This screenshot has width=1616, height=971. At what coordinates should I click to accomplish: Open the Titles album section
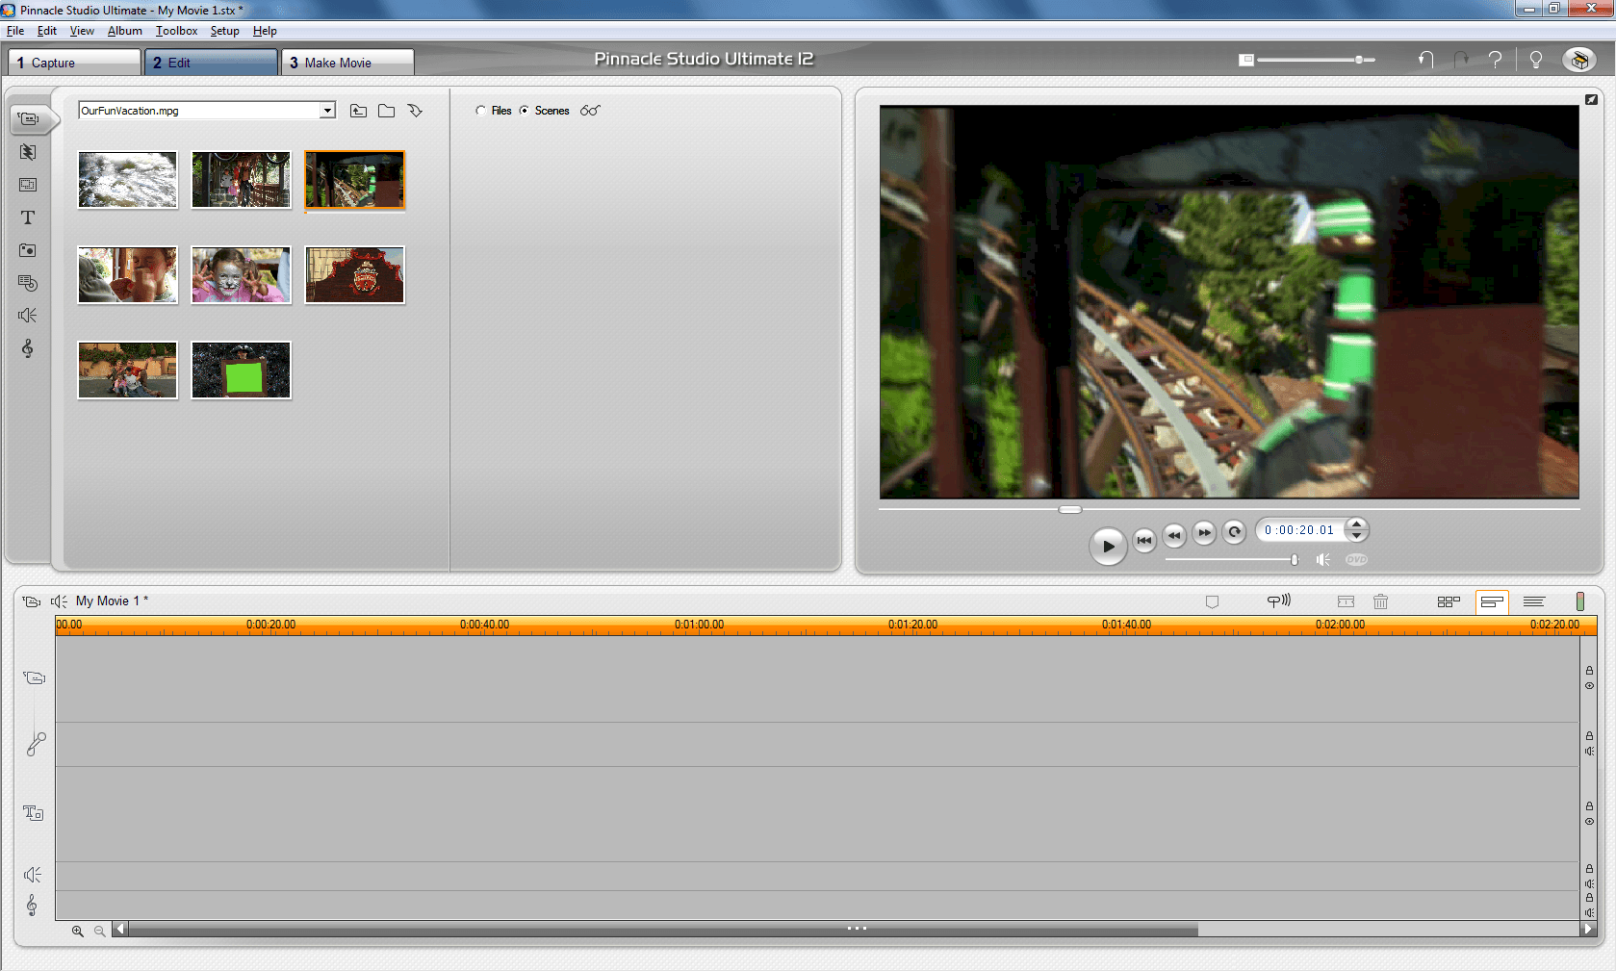[28, 217]
